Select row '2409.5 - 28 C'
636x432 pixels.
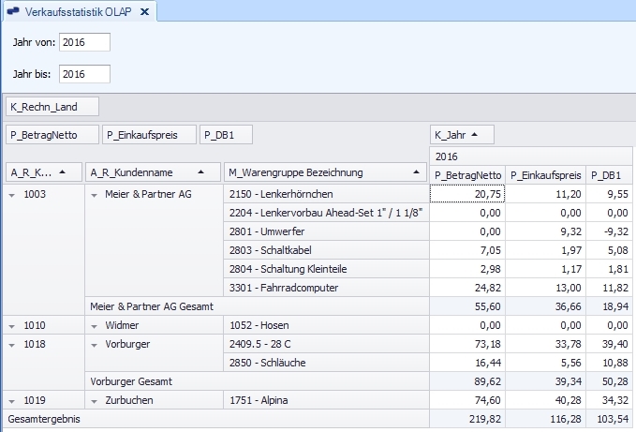click(x=326, y=344)
